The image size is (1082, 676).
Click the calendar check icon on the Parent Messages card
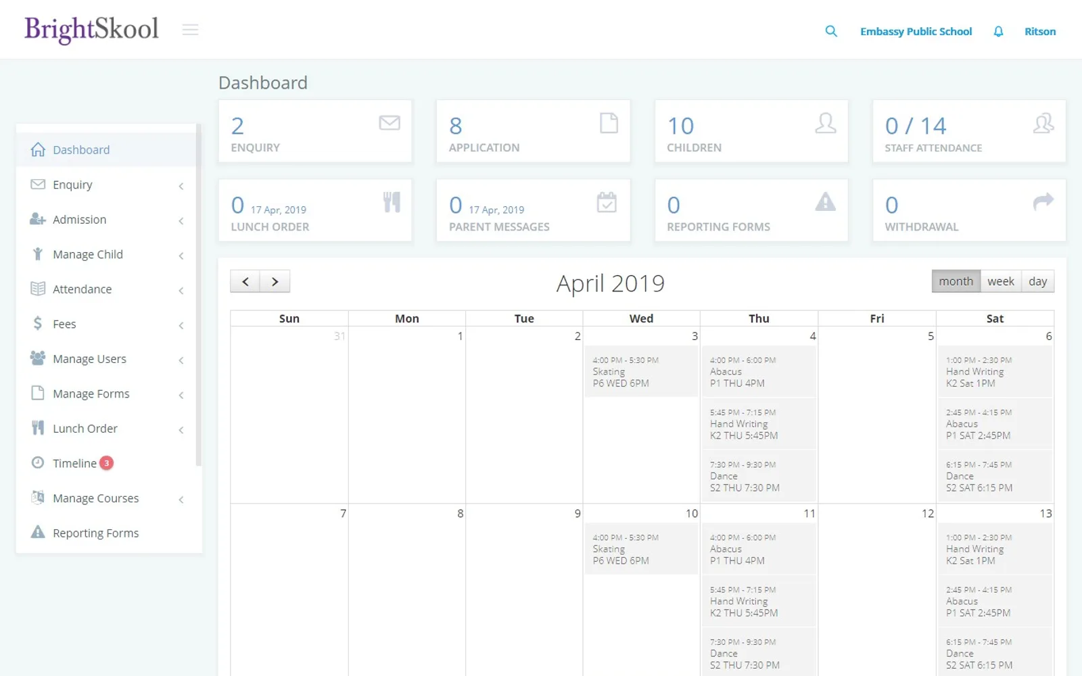click(x=607, y=202)
